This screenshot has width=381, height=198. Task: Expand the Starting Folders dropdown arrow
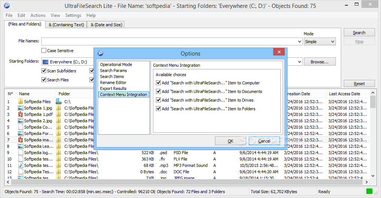[x=299, y=61]
